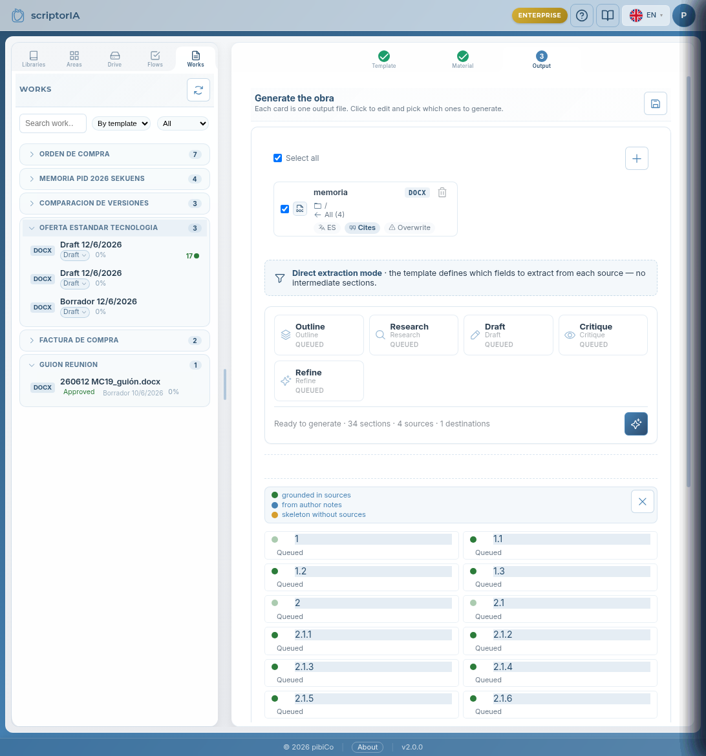Click the right panel vertical scrollbar
This screenshot has height=756, width=706.
point(689,282)
